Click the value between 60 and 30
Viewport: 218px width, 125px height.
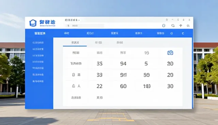147,86
